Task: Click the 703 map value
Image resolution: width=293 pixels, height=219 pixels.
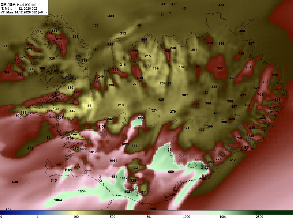Action: pyautogui.click(x=265, y=82)
